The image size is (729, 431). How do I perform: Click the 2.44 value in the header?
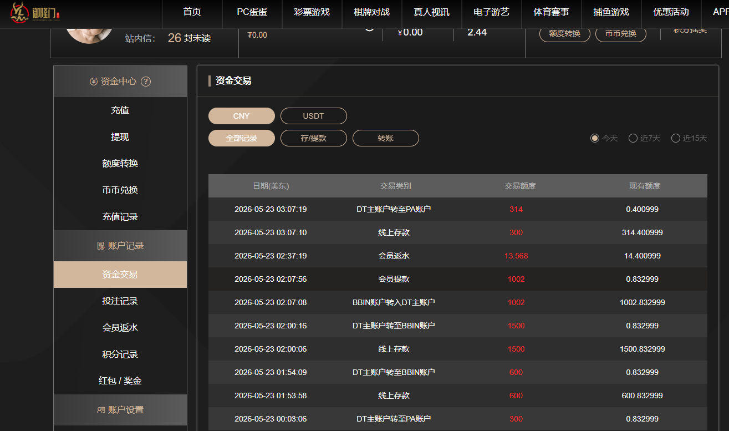pos(477,32)
